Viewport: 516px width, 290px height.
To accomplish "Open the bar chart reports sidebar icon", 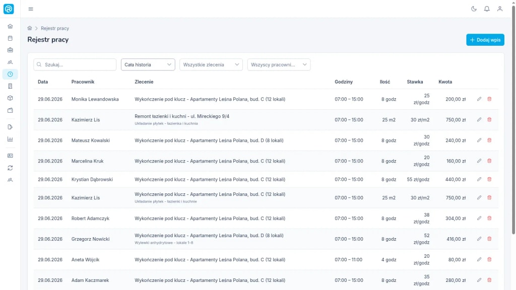I will 10,139.
